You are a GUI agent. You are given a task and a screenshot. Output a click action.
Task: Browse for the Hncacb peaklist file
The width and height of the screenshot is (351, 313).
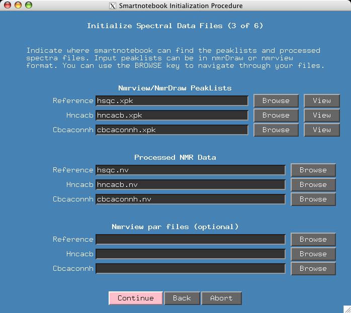pos(276,115)
